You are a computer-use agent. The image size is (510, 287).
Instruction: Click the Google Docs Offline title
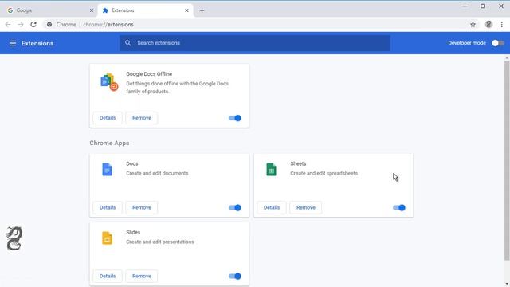[x=149, y=74]
